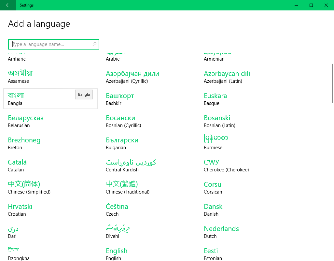Select the Bashkir language entry
This screenshot has width=334, height=261.
pos(120,99)
